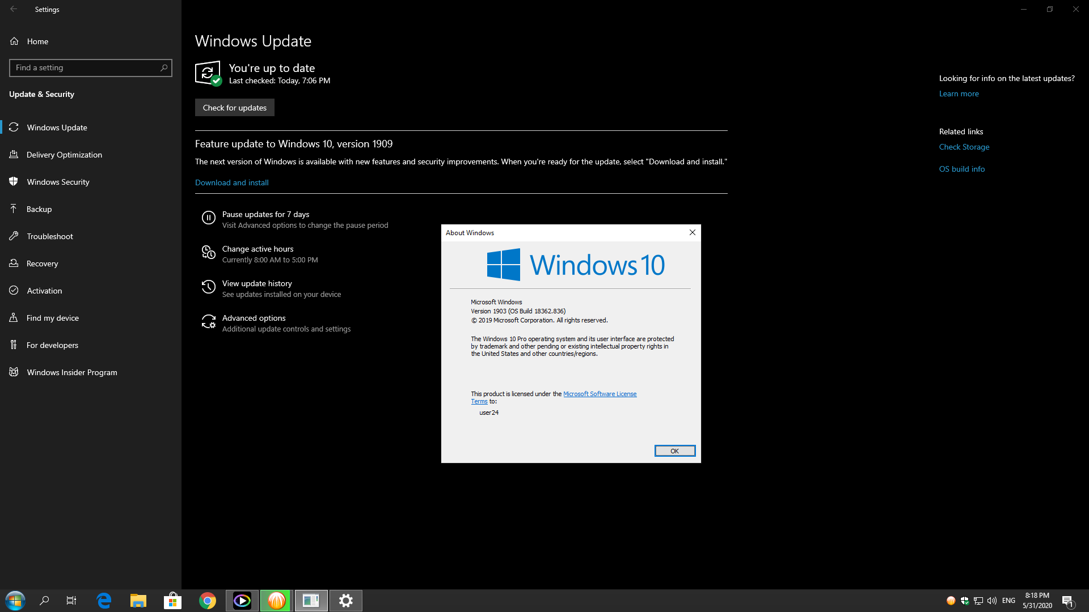Open File Explorer from the taskbar
1089x612 pixels.
(138, 601)
